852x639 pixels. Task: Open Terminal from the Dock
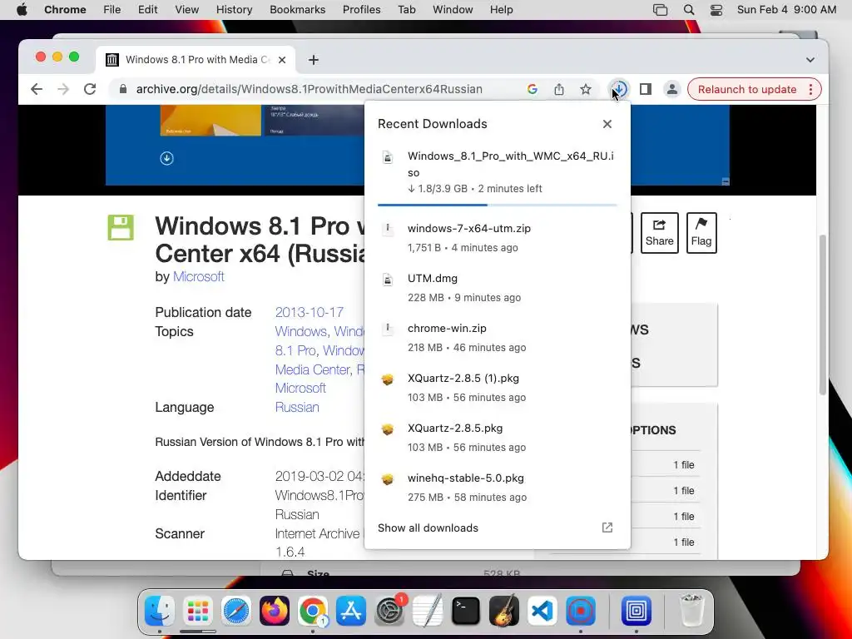pos(466,611)
